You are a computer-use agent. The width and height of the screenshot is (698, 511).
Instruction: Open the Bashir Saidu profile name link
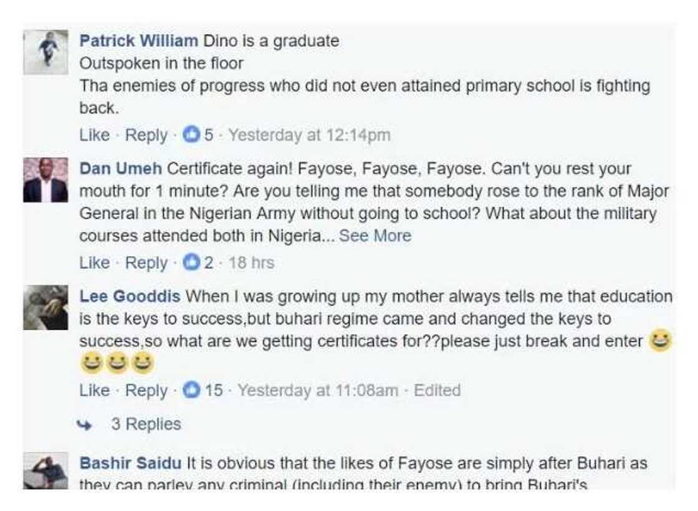click(130, 464)
